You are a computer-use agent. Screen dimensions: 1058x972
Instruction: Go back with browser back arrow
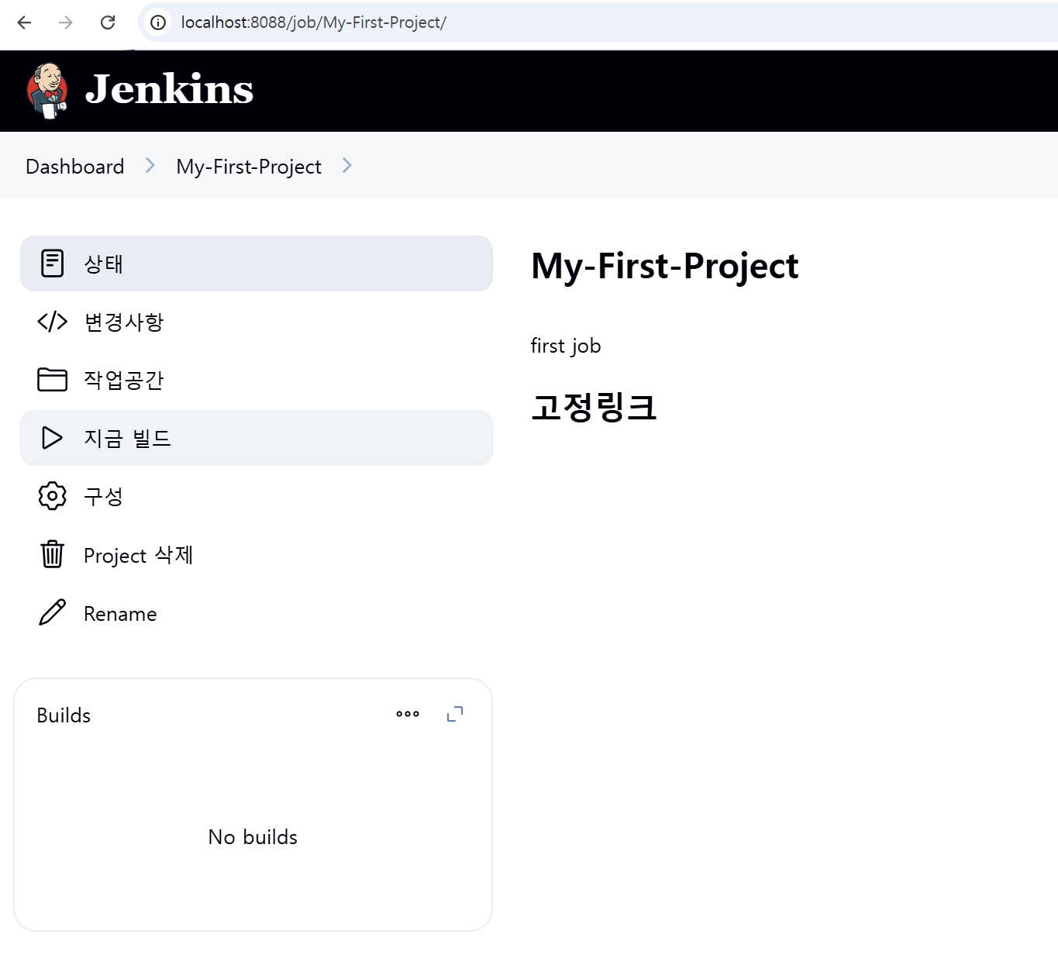(x=24, y=22)
